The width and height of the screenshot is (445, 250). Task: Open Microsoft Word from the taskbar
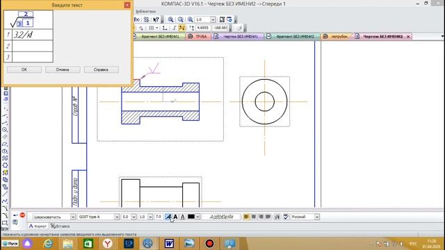[x=169, y=244]
